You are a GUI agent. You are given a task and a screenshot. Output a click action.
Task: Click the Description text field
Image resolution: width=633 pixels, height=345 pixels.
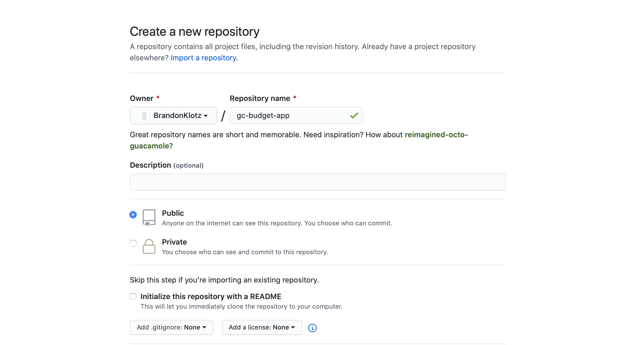pyautogui.click(x=318, y=182)
